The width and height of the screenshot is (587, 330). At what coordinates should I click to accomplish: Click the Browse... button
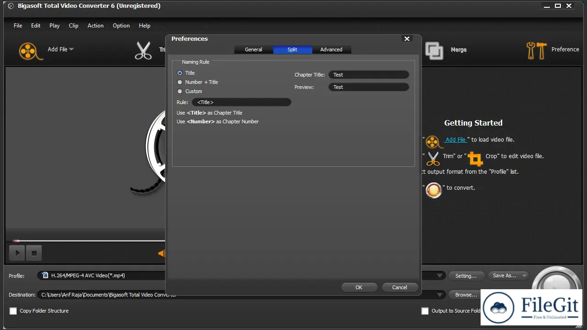tap(466, 295)
